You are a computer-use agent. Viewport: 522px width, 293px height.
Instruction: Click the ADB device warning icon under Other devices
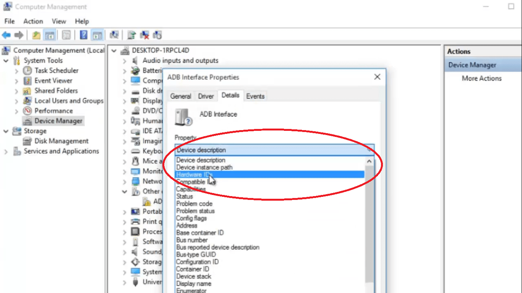(x=147, y=201)
